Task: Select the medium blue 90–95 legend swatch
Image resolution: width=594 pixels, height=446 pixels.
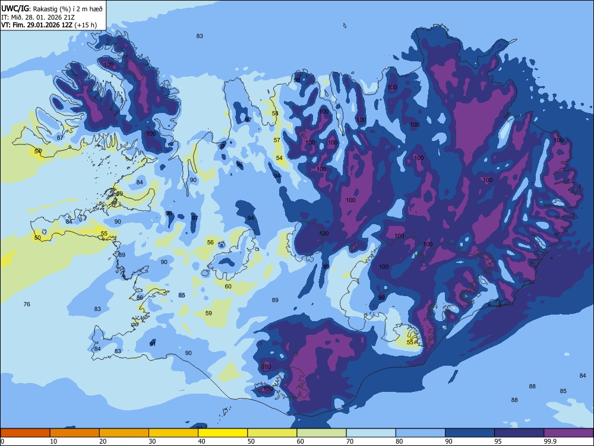Action: coord(470,433)
